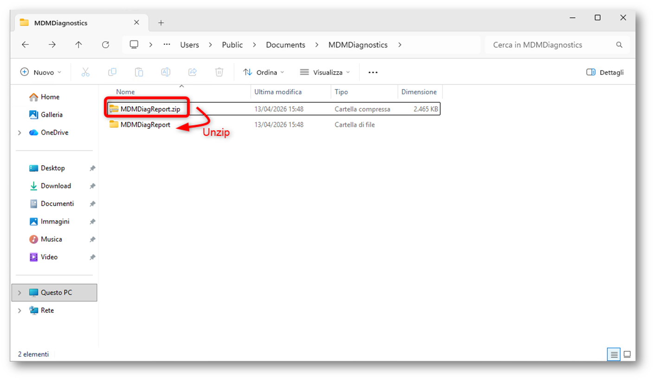Viewport: 655px width, 381px height.
Task: Click MDMDiagnostics in the address breadcrumb
Action: [358, 45]
